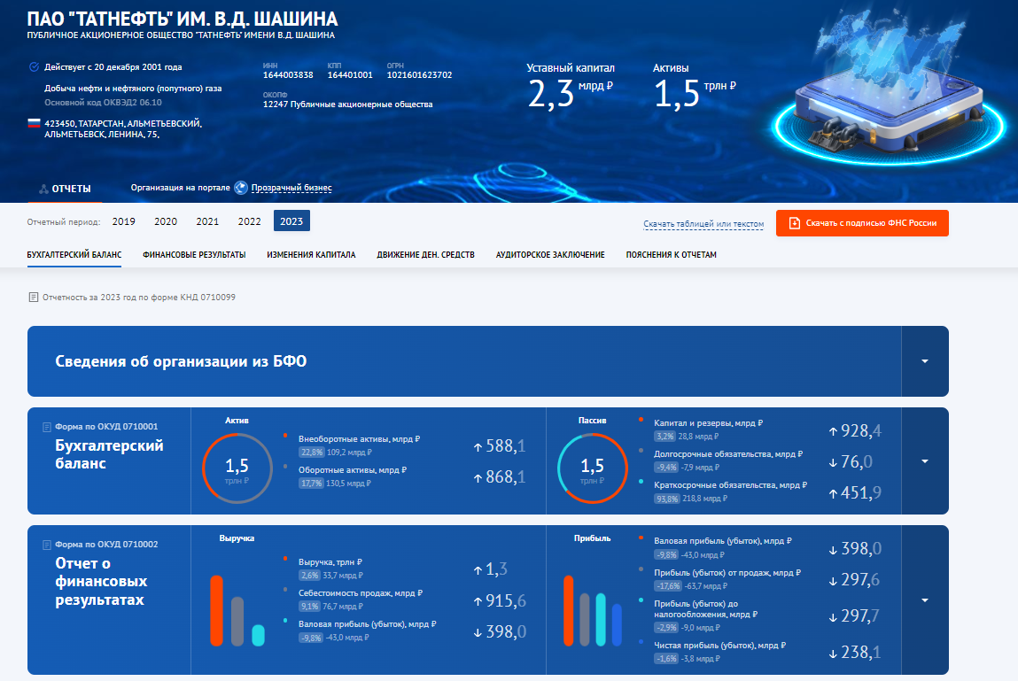Click the 'Прозрачный бизнес' link

[x=291, y=188]
